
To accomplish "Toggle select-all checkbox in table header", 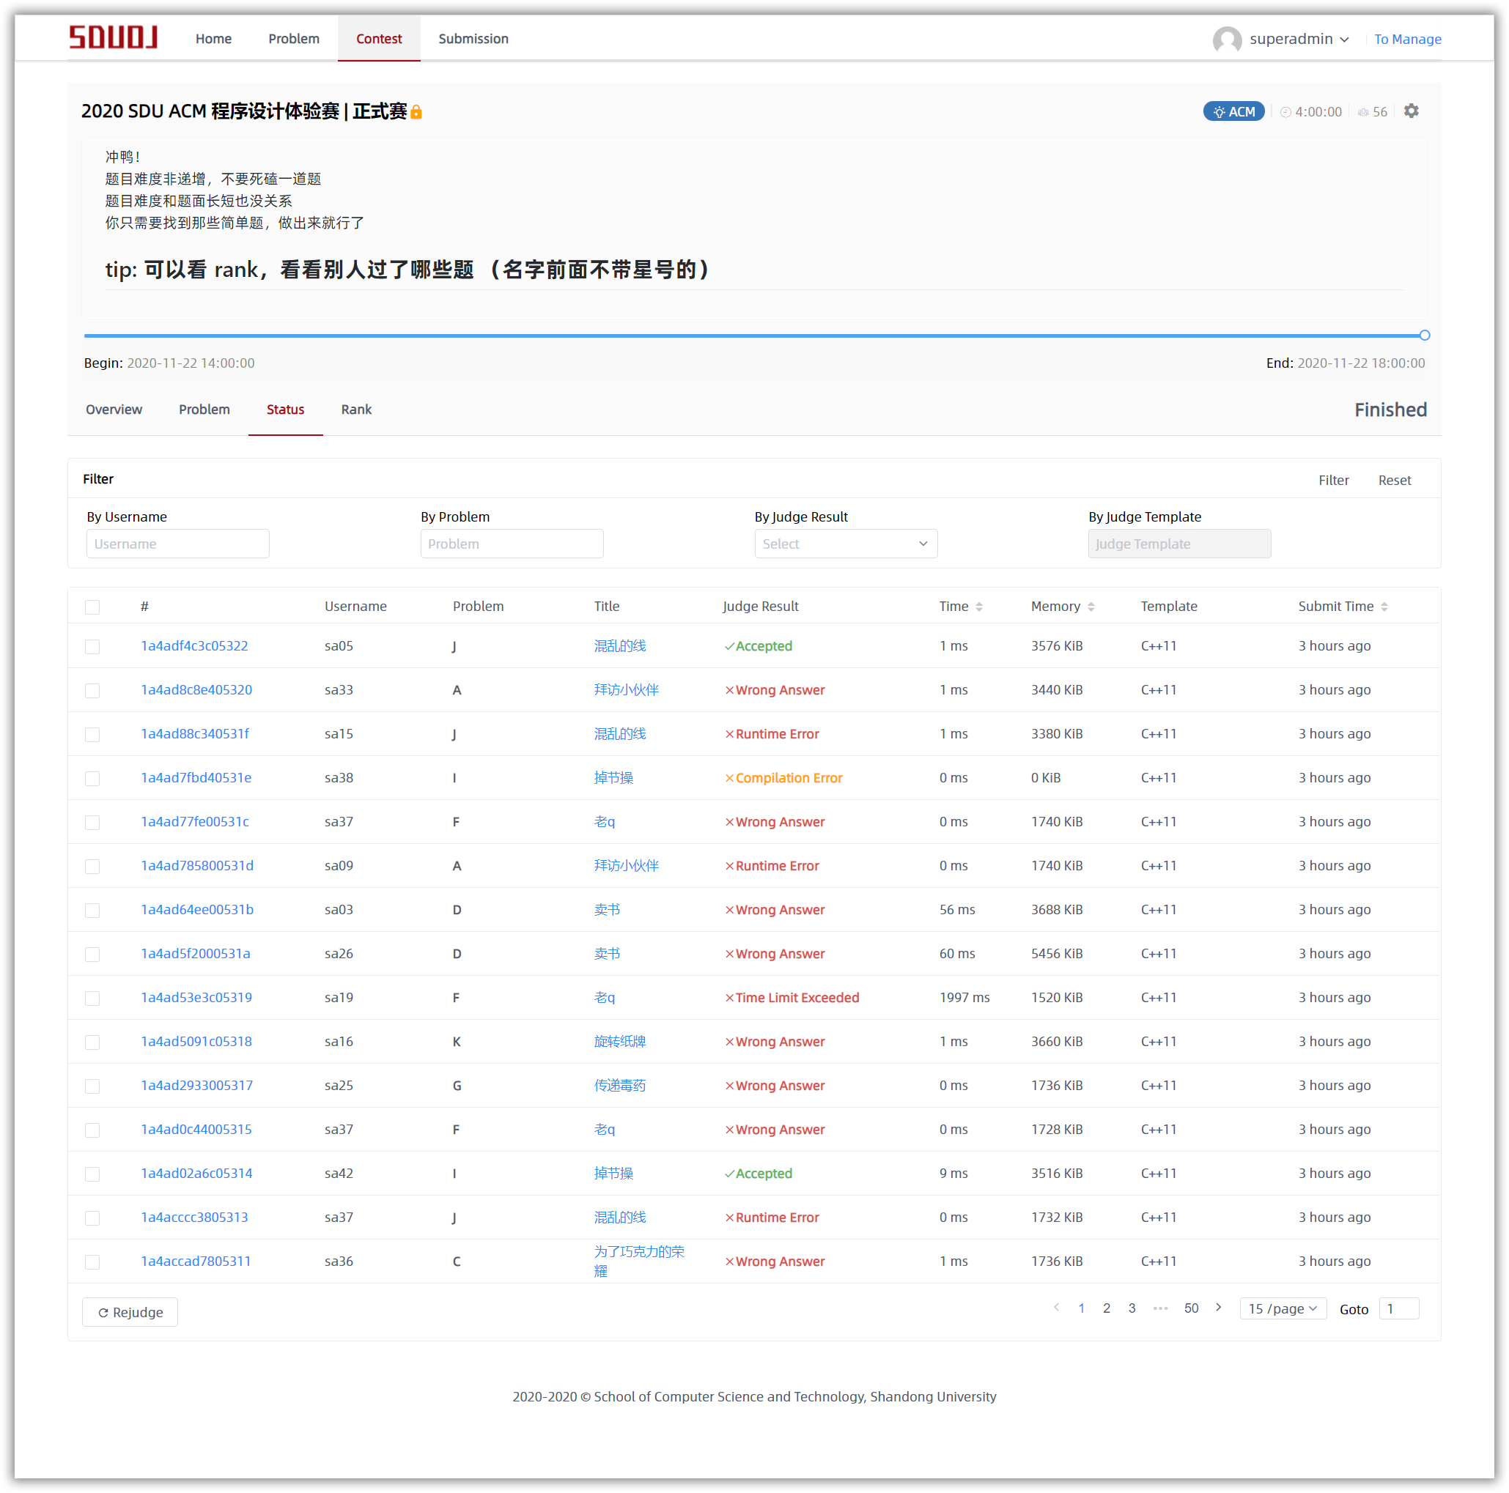I will point(92,607).
